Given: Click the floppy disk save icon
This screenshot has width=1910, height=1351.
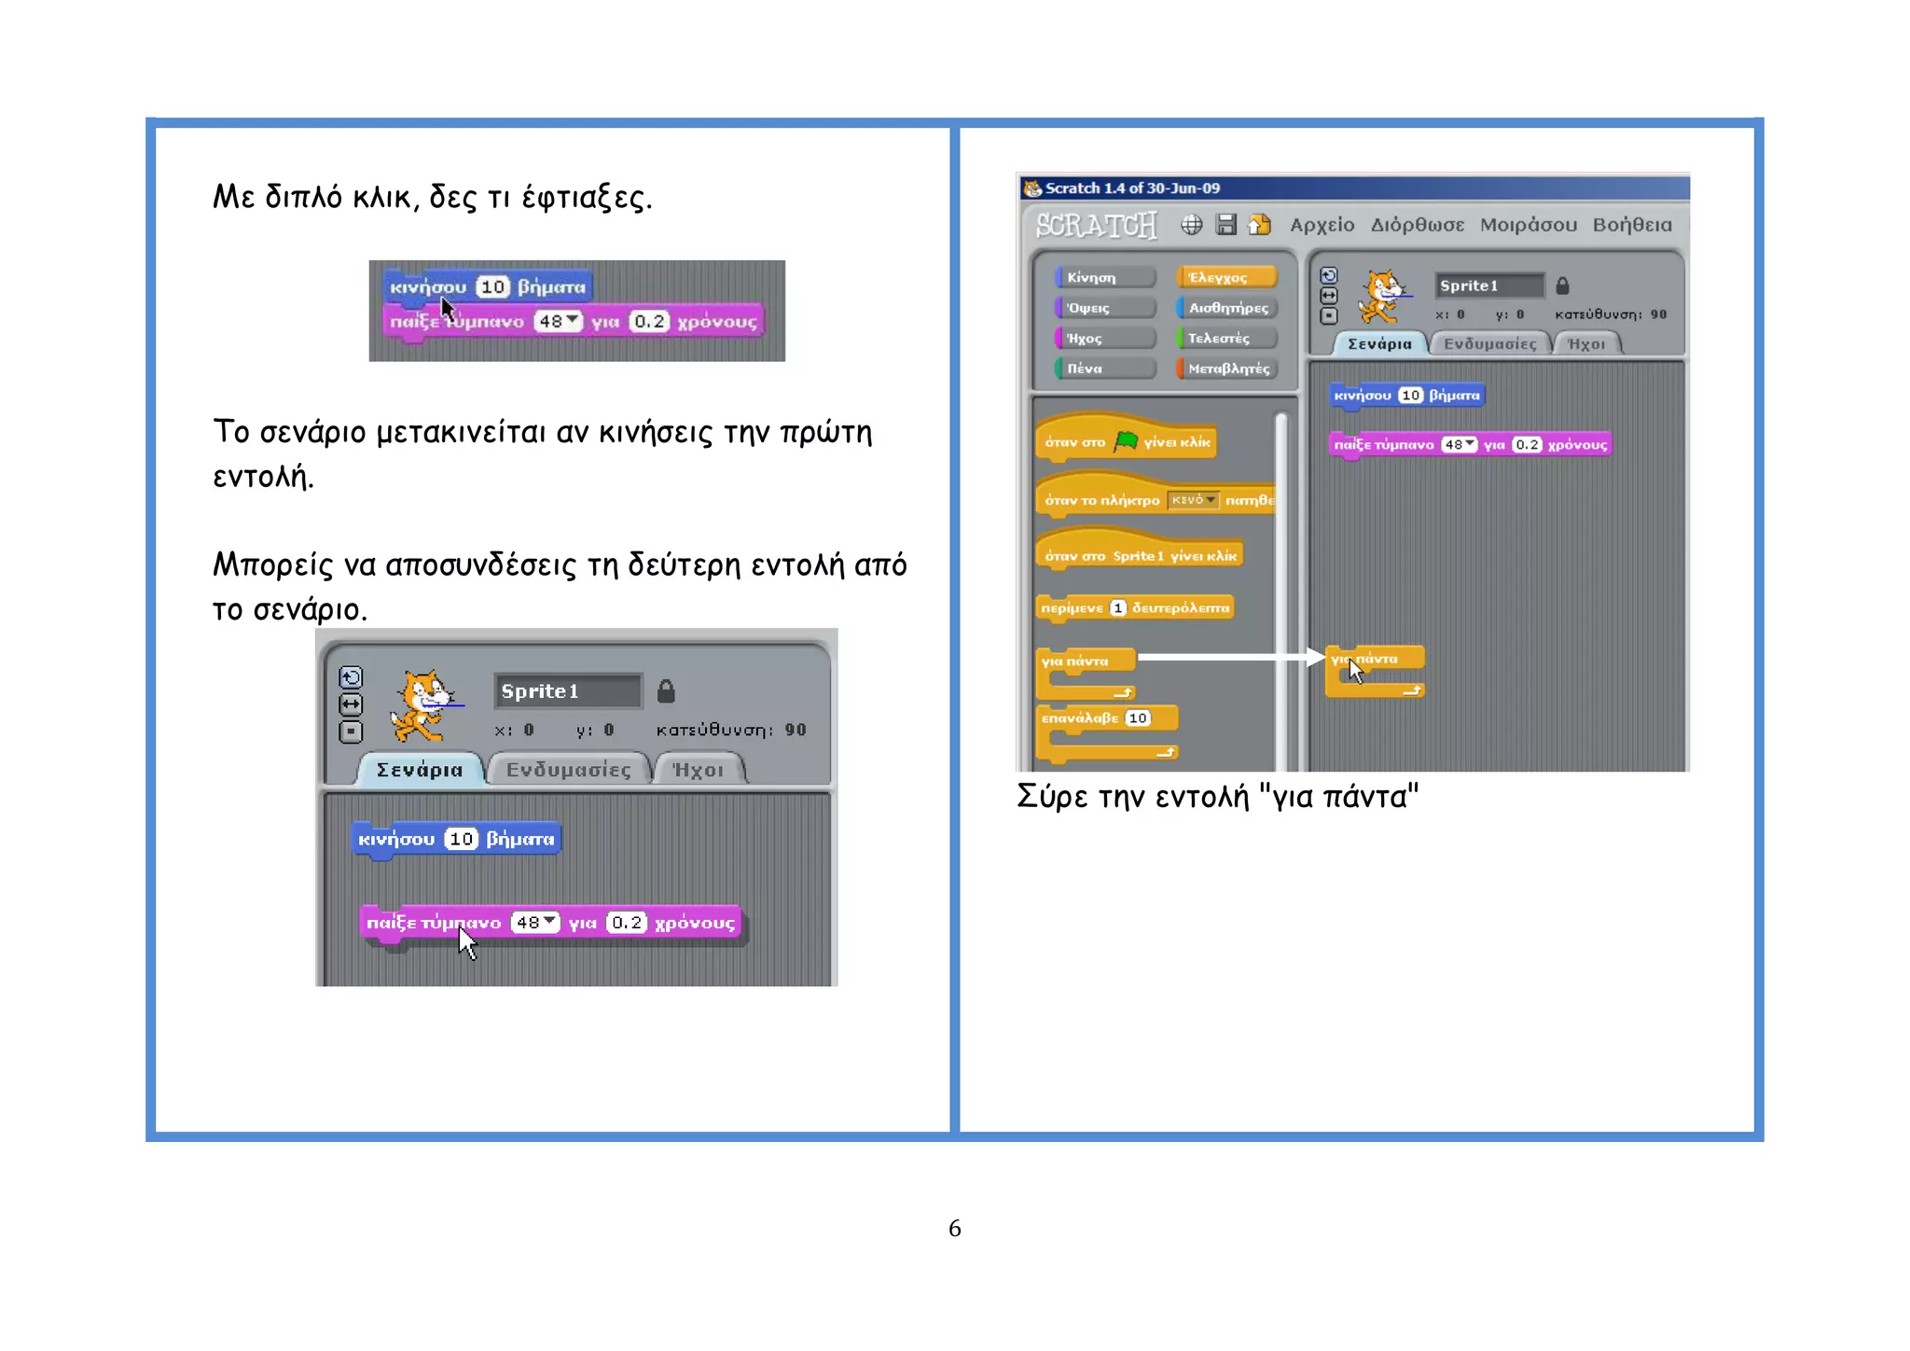Looking at the screenshot, I should click(1226, 225).
